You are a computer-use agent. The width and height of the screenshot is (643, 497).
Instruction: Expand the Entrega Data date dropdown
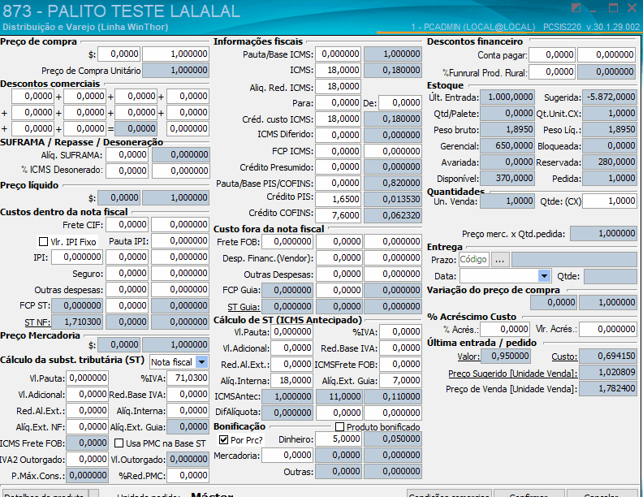[544, 276]
